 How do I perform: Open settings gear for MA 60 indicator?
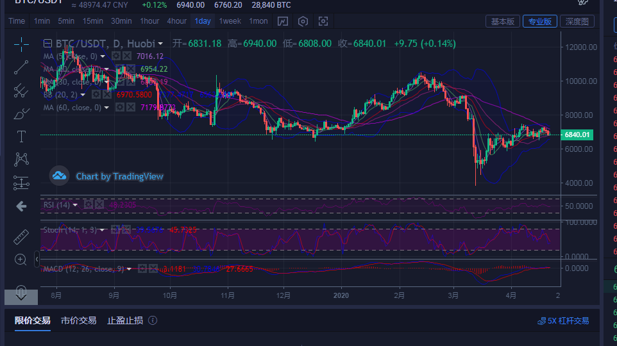120,108
